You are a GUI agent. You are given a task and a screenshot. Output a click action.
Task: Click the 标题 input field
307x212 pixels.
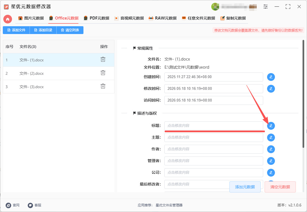pos(214,126)
